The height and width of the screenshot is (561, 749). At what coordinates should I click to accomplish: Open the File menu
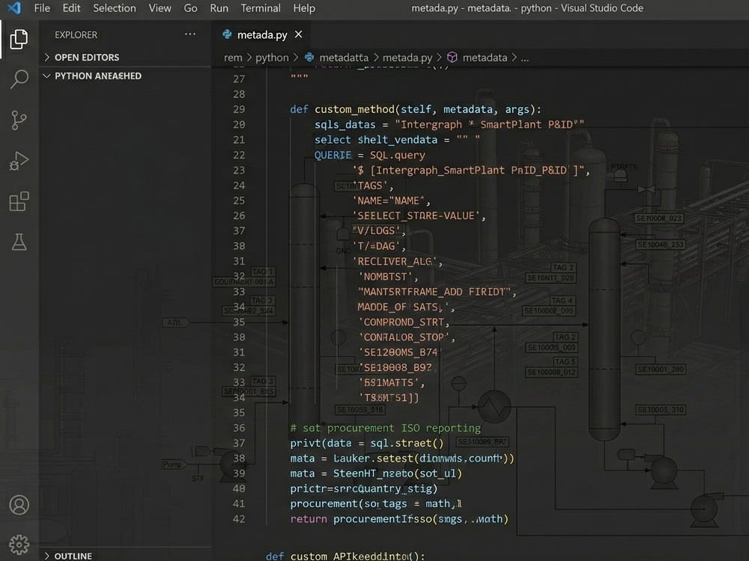pyautogui.click(x=42, y=8)
